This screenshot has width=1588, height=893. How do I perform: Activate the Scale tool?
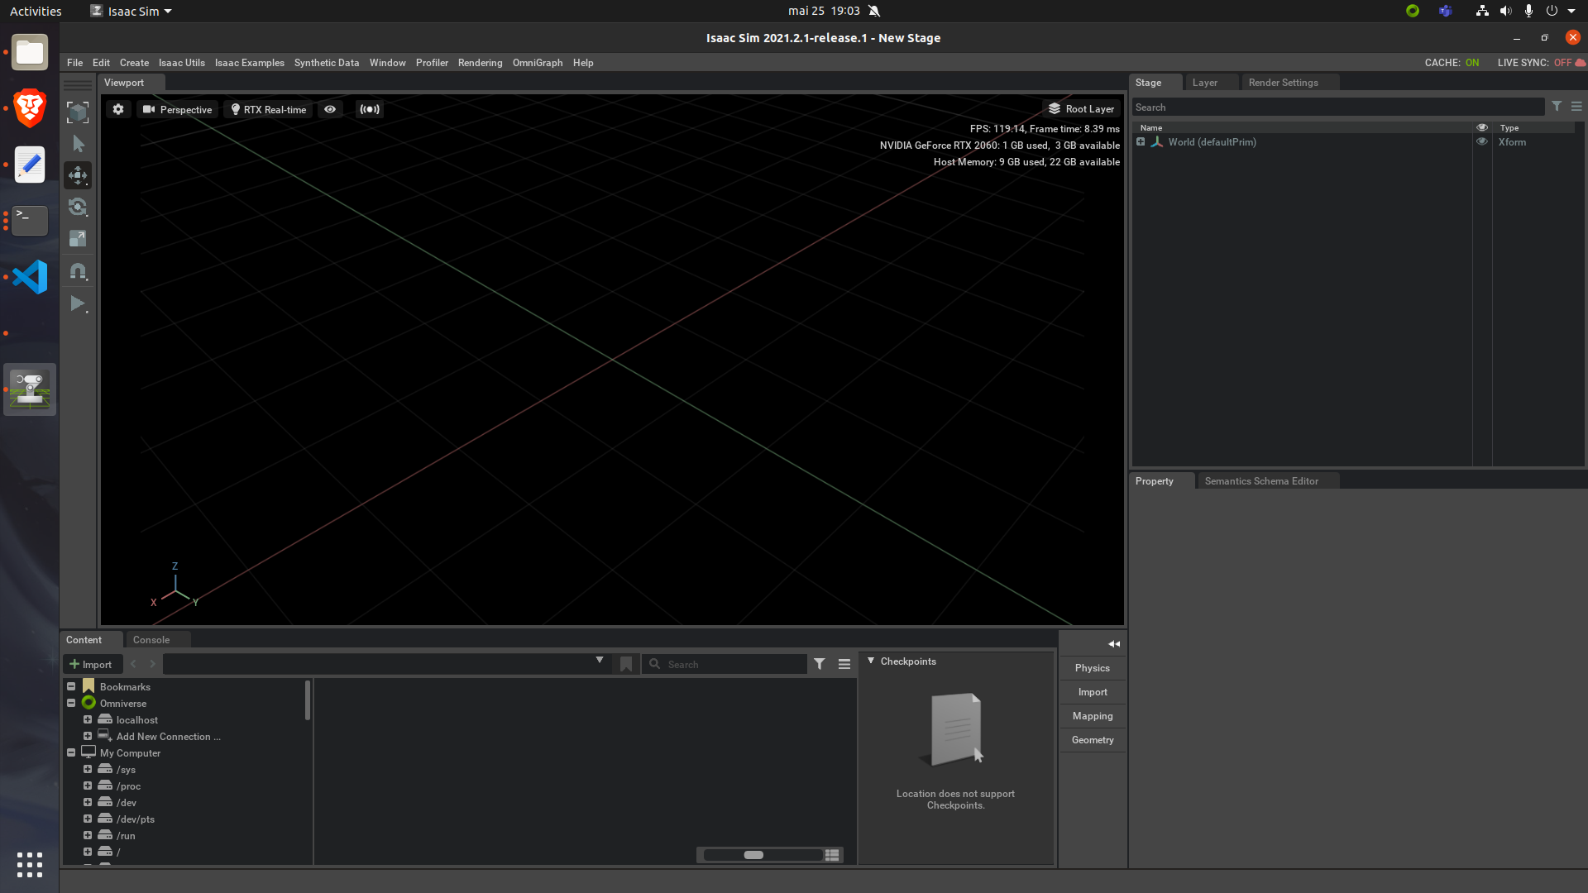point(78,239)
